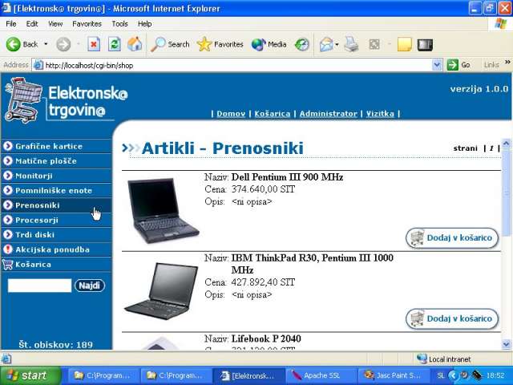
Task: Click the greyed Edit toolbar icon
Action: [374, 44]
